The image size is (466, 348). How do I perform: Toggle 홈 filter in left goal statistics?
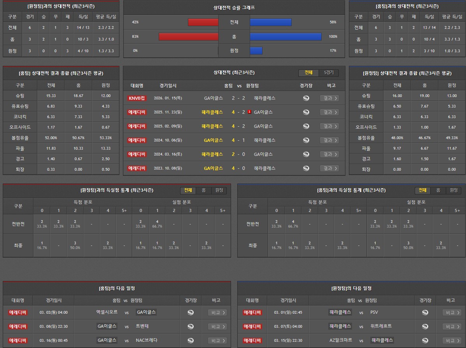(203, 190)
